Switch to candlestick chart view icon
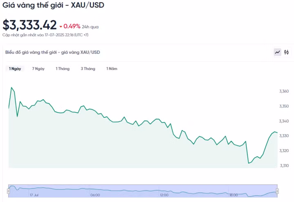Screen dimensions: 294x202 click(x=286, y=52)
